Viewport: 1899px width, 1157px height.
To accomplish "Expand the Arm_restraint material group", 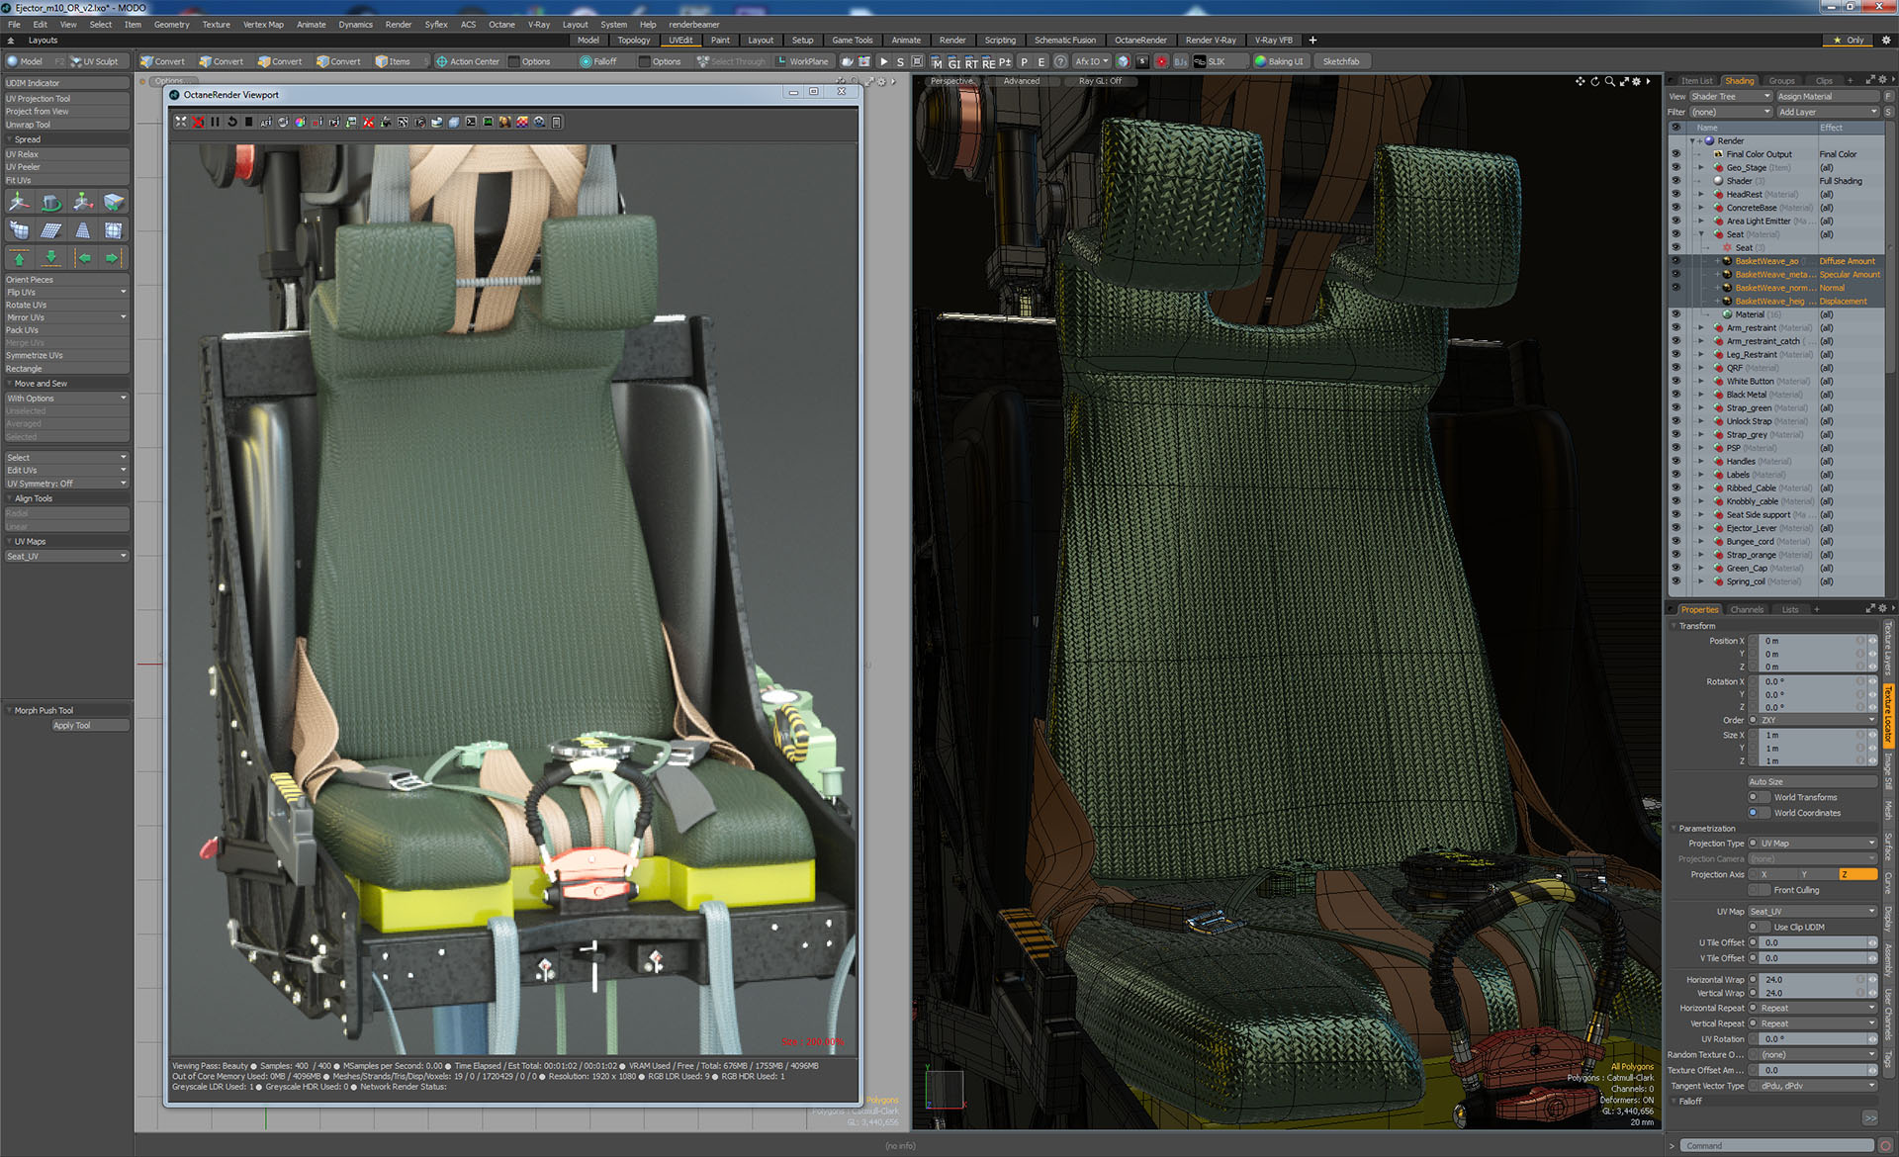I will [x=1701, y=327].
